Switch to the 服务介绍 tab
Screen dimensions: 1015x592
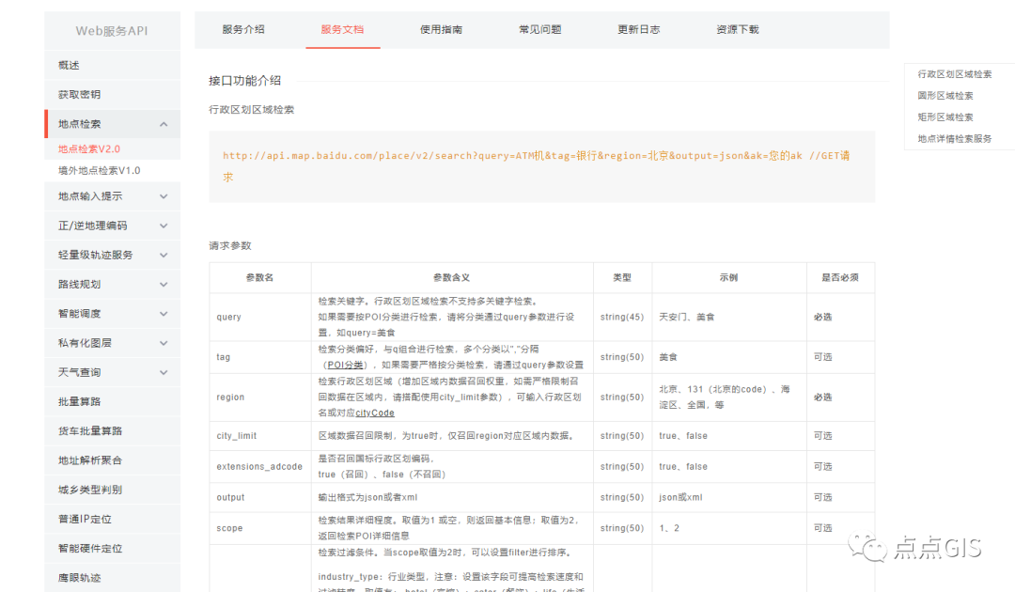click(242, 29)
